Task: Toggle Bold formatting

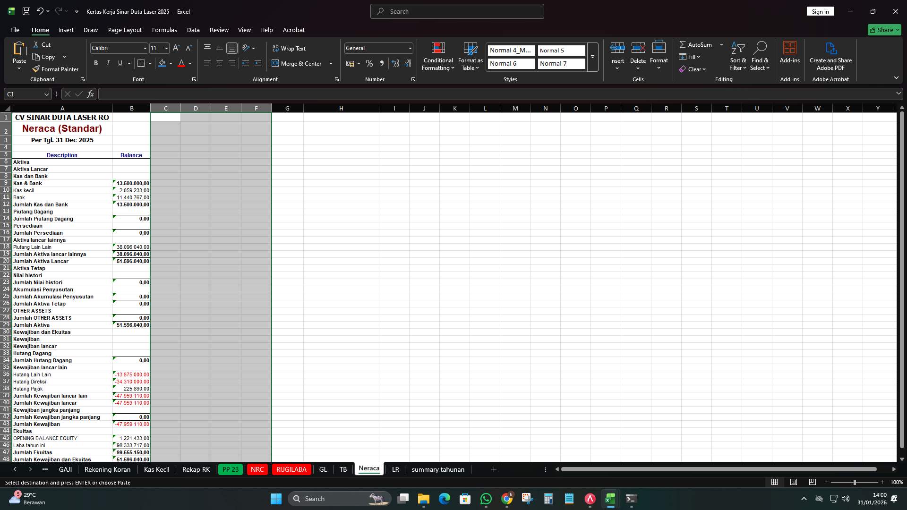Action: click(x=95, y=63)
